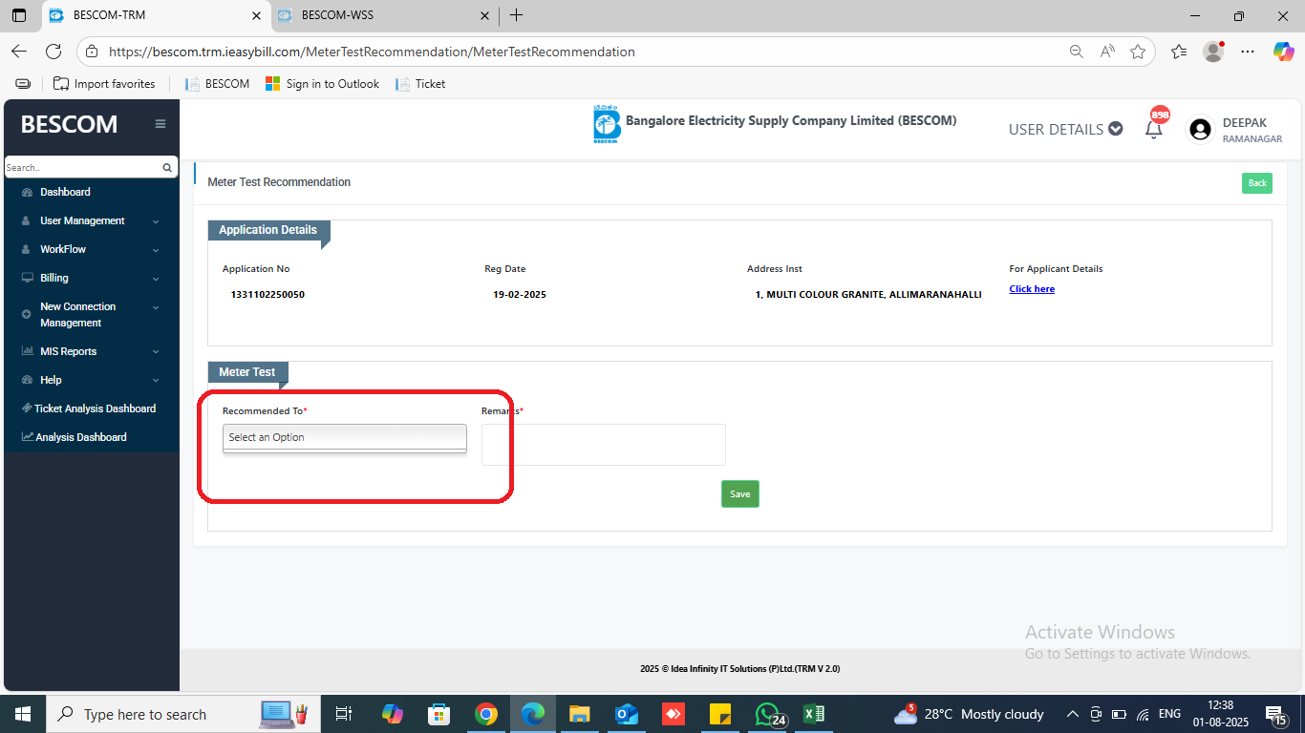This screenshot has height=733, width=1305.
Task: Open the tab actions menu icon
Action: tap(19, 15)
